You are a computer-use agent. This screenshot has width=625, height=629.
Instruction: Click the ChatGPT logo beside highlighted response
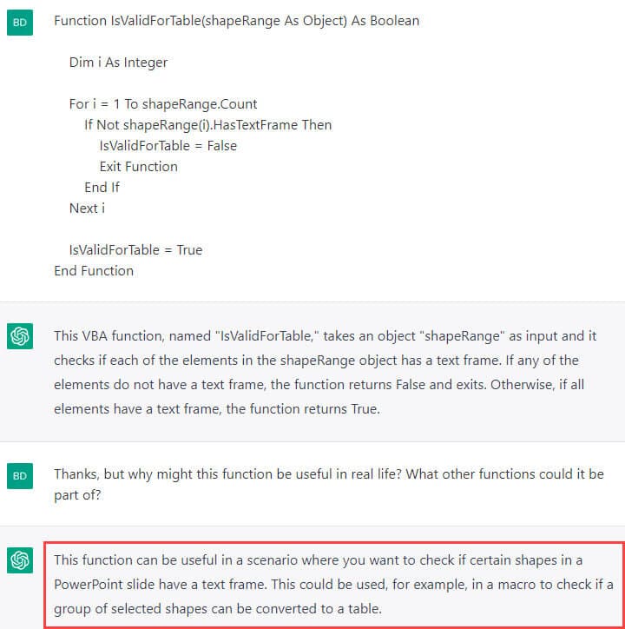point(20,560)
